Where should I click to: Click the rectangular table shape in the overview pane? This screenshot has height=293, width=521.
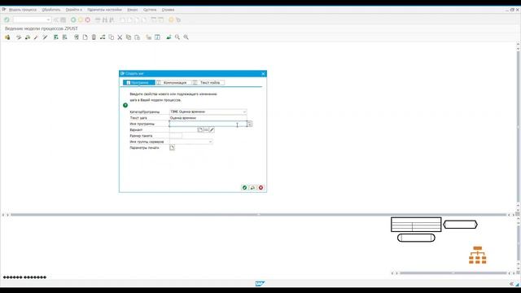tap(416, 225)
